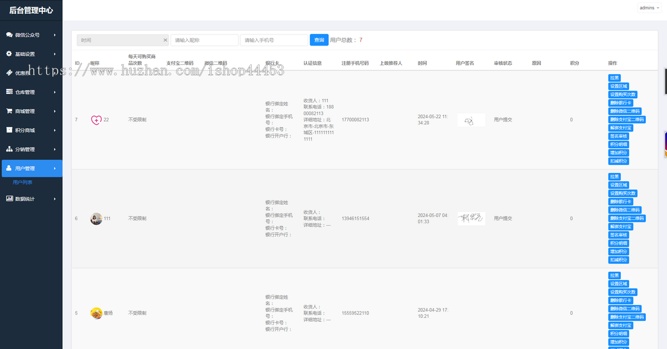Open the 用户列表 submenu item
The height and width of the screenshot is (349, 667).
23,182
